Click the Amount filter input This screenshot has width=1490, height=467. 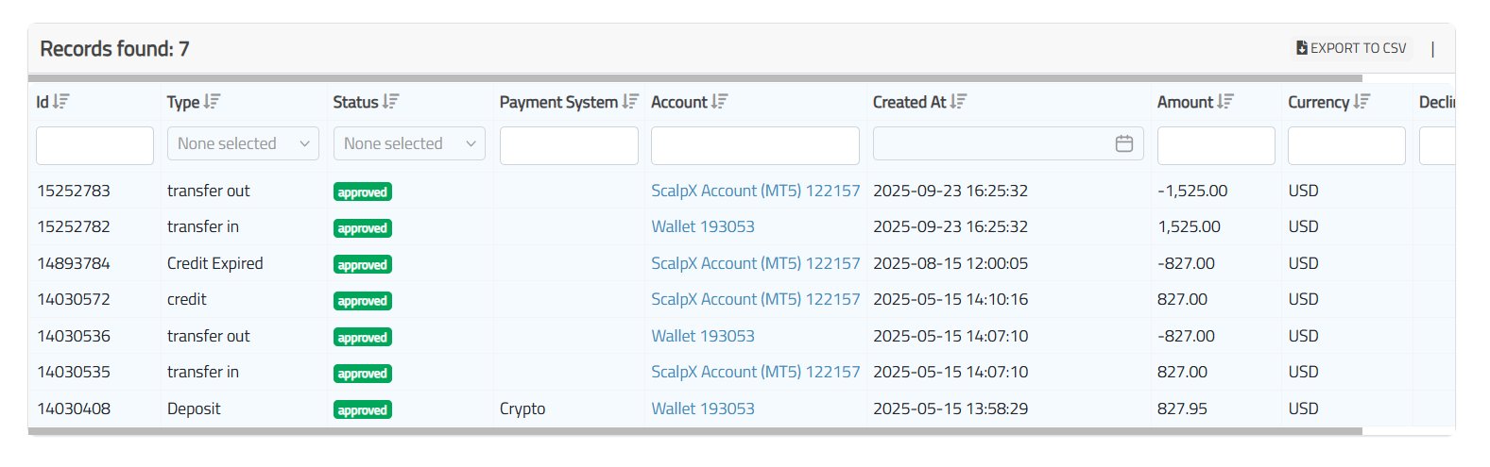(1216, 146)
